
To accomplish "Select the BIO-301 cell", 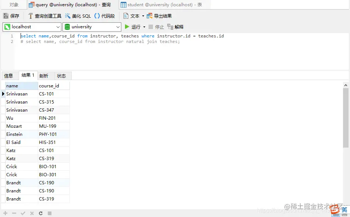I will coord(54,175).
